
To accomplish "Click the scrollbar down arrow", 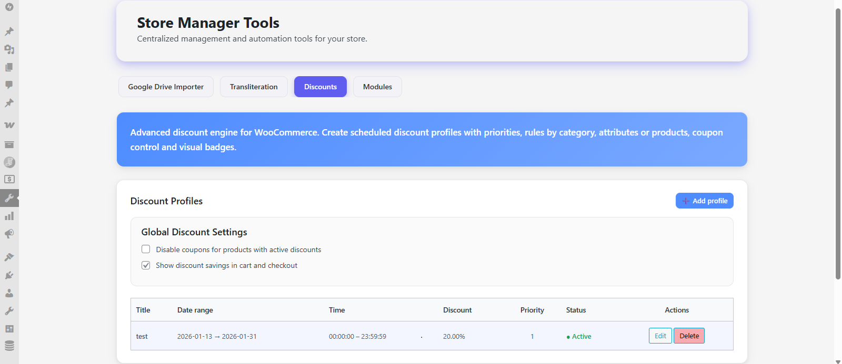I will pyautogui.click(x=838, y=361).
